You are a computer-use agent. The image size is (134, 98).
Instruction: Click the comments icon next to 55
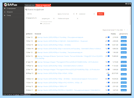tap(108, 86)
